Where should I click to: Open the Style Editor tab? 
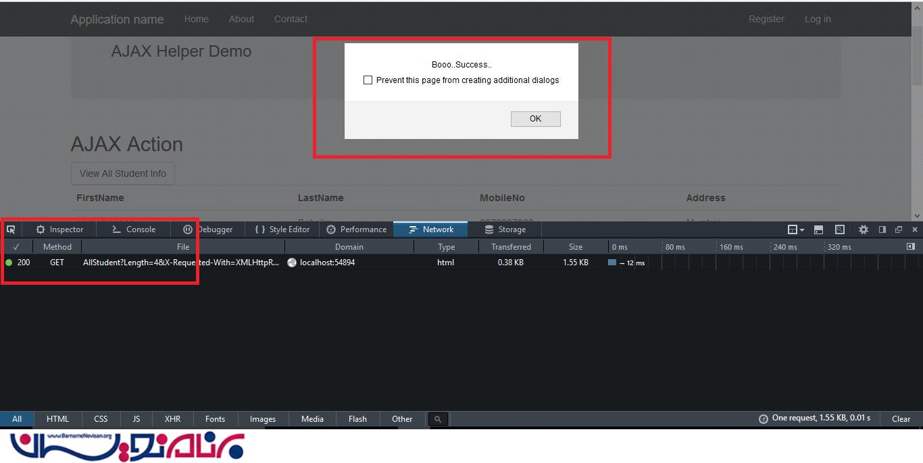click(x=282, y=229)
